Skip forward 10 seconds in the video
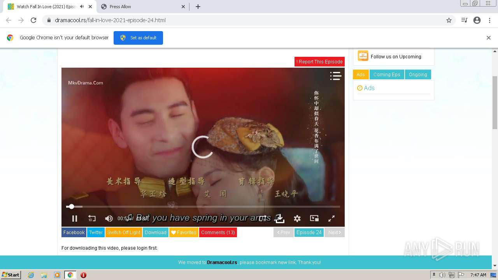Screen dimensions: 498x280 263,218
